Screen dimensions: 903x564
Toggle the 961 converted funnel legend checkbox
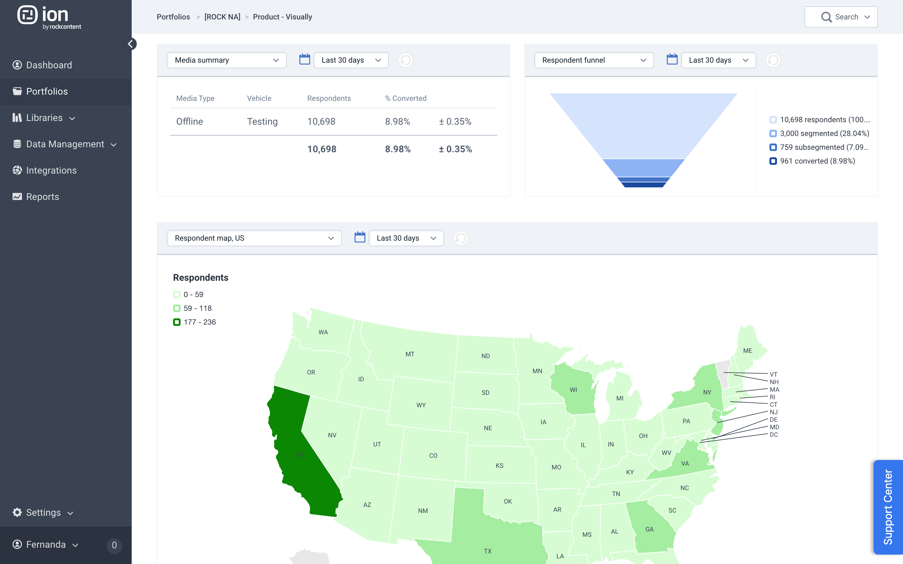pos(773,161)
